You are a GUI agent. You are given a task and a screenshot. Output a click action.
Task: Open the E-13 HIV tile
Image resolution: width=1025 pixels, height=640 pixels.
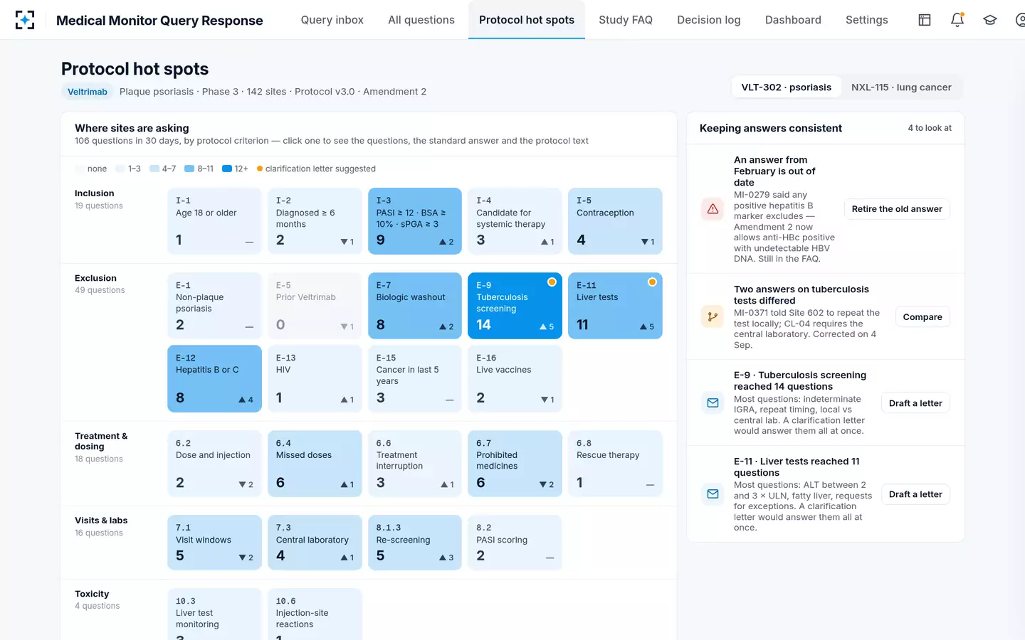315,379
